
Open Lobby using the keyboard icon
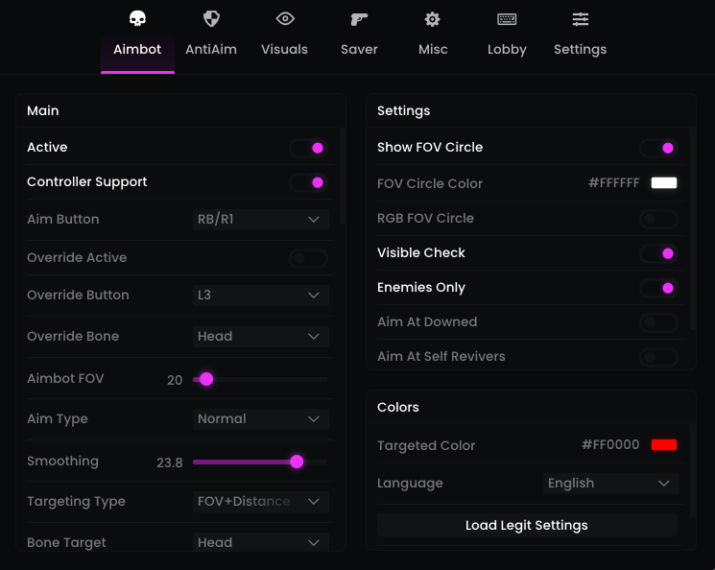point(507,19)
